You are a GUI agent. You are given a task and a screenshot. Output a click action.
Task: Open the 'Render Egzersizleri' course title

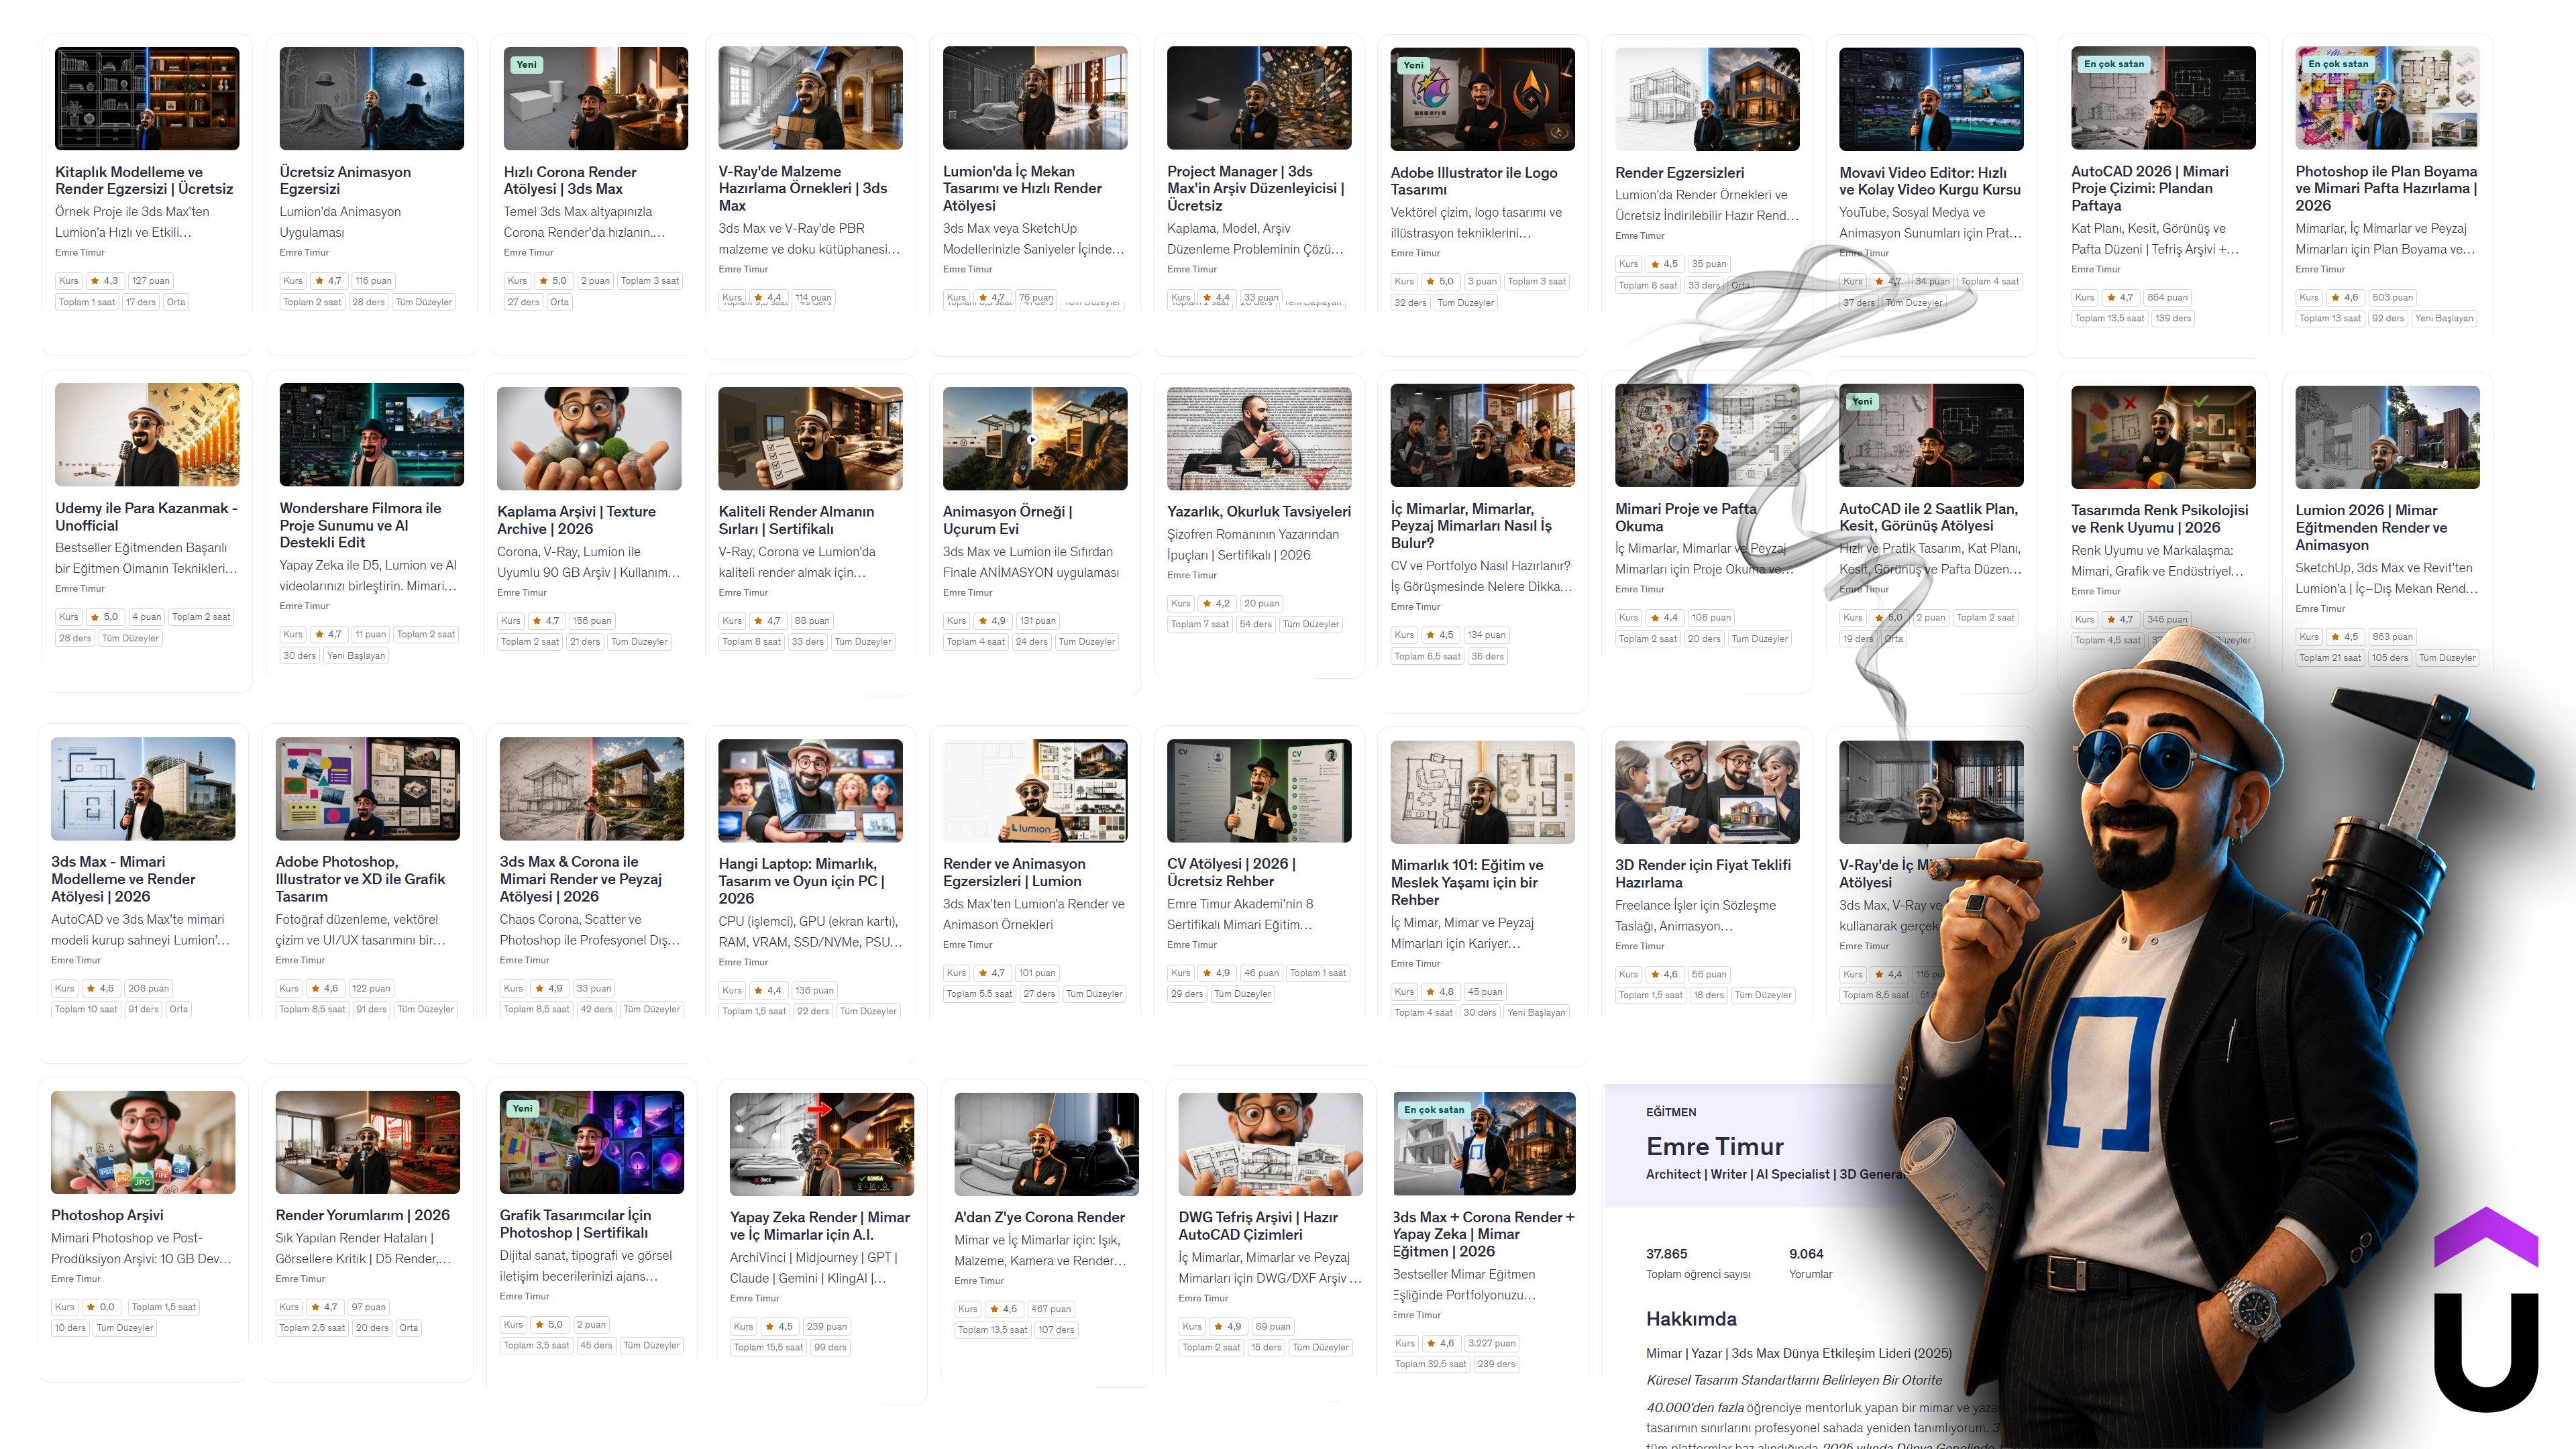tap(1679, 173)
